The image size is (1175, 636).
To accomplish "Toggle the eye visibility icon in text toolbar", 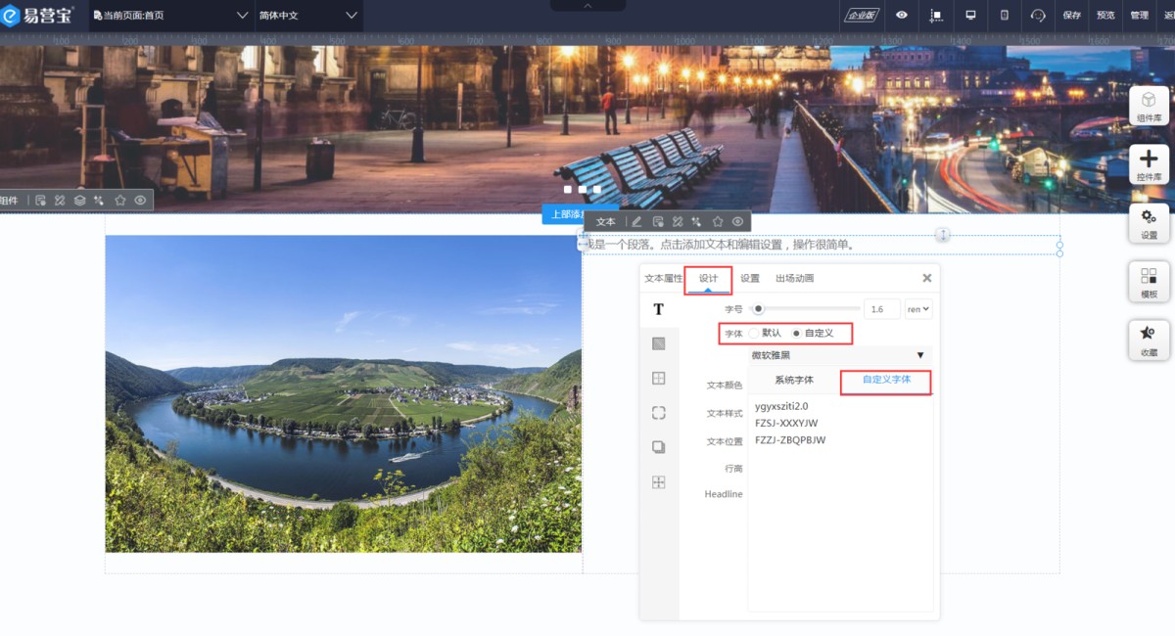I will (x=737, y=222).
